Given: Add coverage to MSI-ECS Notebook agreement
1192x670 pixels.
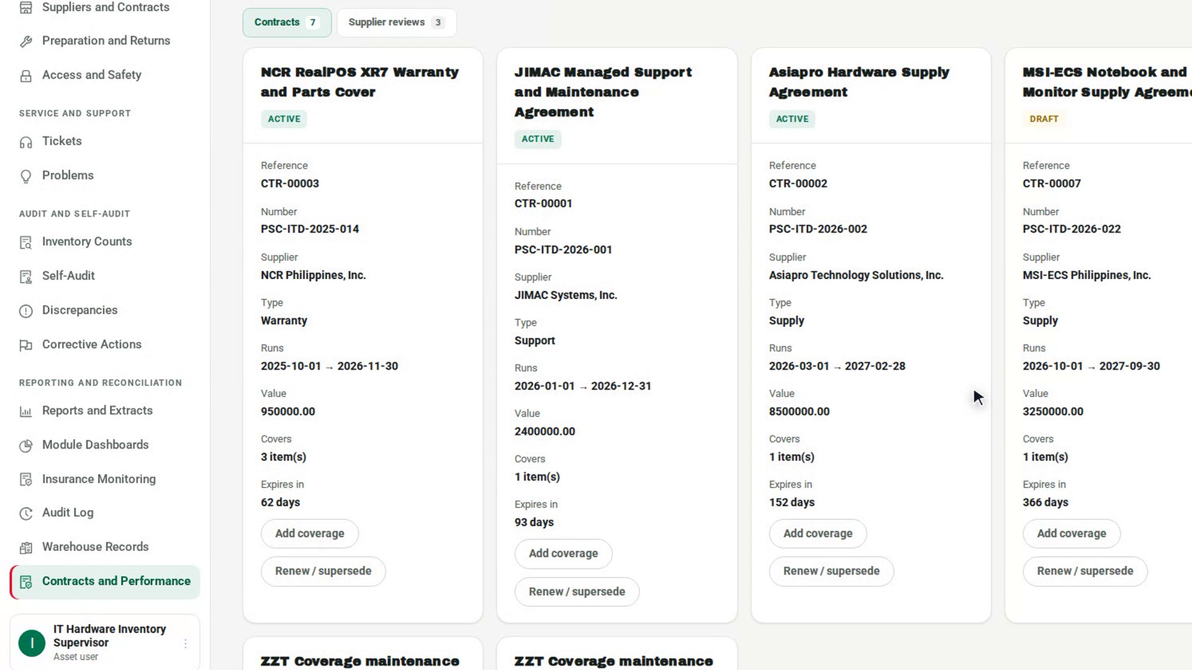Looking at the screenshot, I should [x=1072, y=534].
